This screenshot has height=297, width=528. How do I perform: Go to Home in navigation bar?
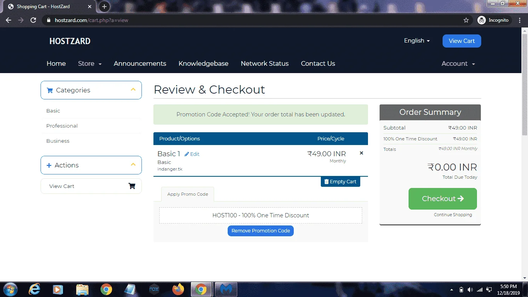click(56, 63)
